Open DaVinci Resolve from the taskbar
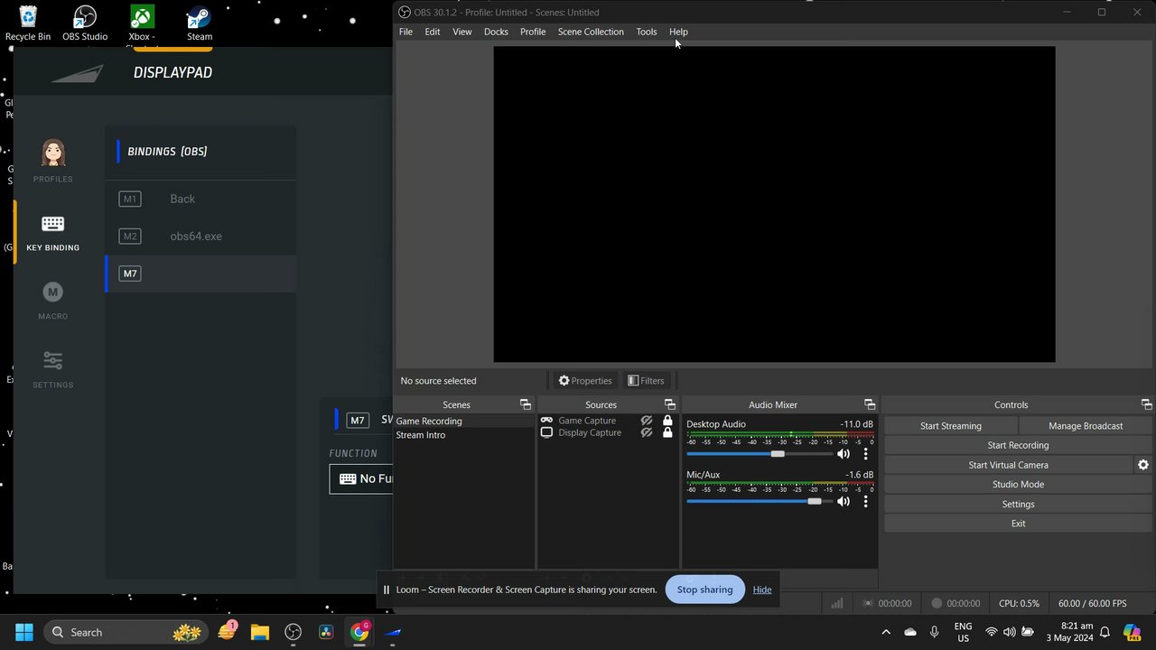The width and height of the screenshot is (1156, 650). pos(326,632)
